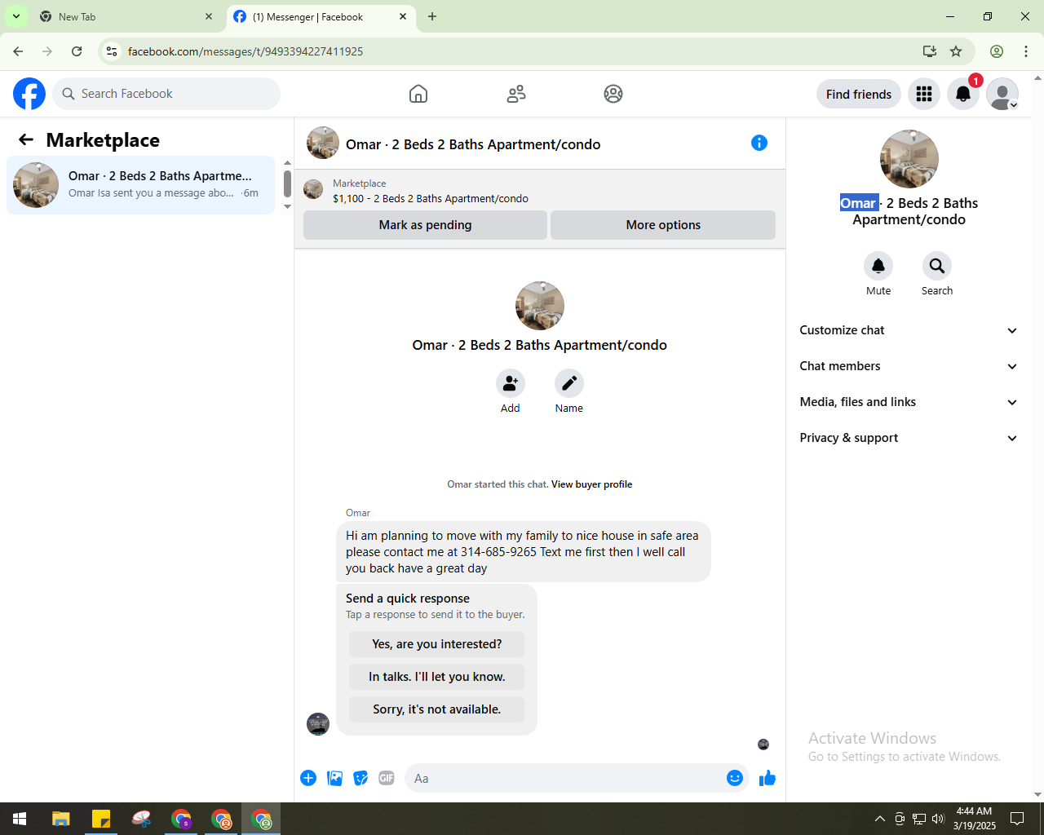Bookmark this page with star icon
This screenshot has height=835, width=1044.
(x=956, y=51)
